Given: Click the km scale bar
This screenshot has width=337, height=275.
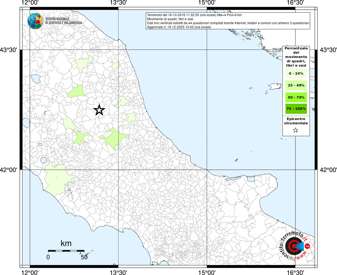Looking at the screenshot, I should point(66,251).
